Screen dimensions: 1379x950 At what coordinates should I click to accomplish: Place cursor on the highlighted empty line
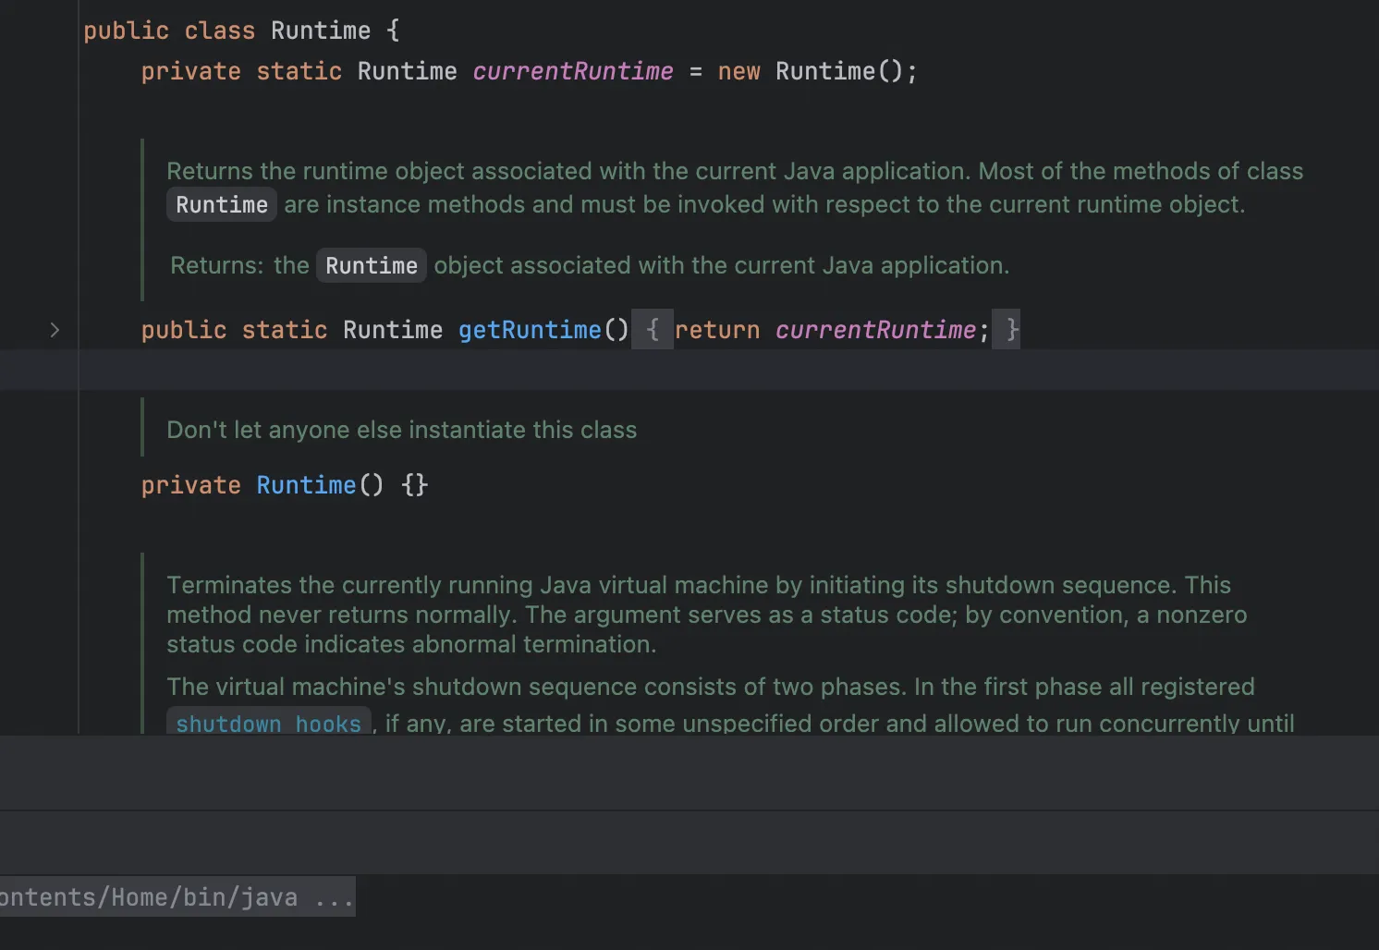pos(647,370)
